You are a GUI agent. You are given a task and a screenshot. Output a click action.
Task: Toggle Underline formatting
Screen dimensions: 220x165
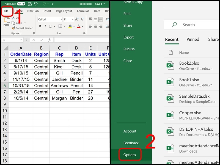tap(50, 26)
